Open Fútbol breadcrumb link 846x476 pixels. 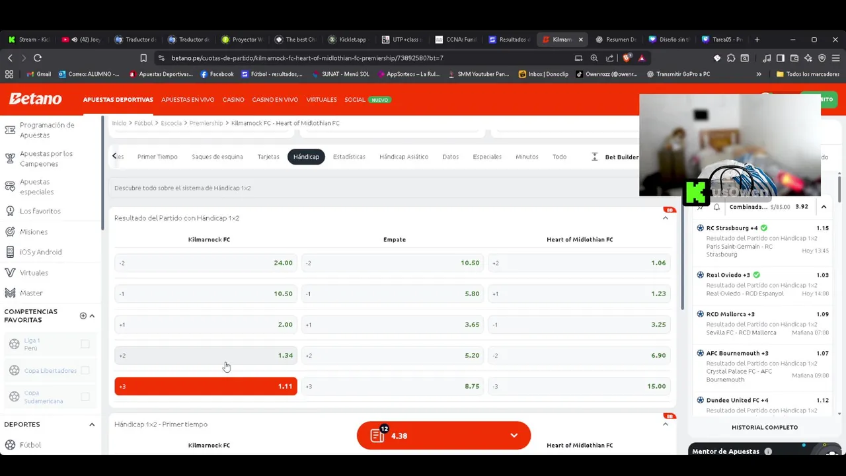tap(143, 123)
